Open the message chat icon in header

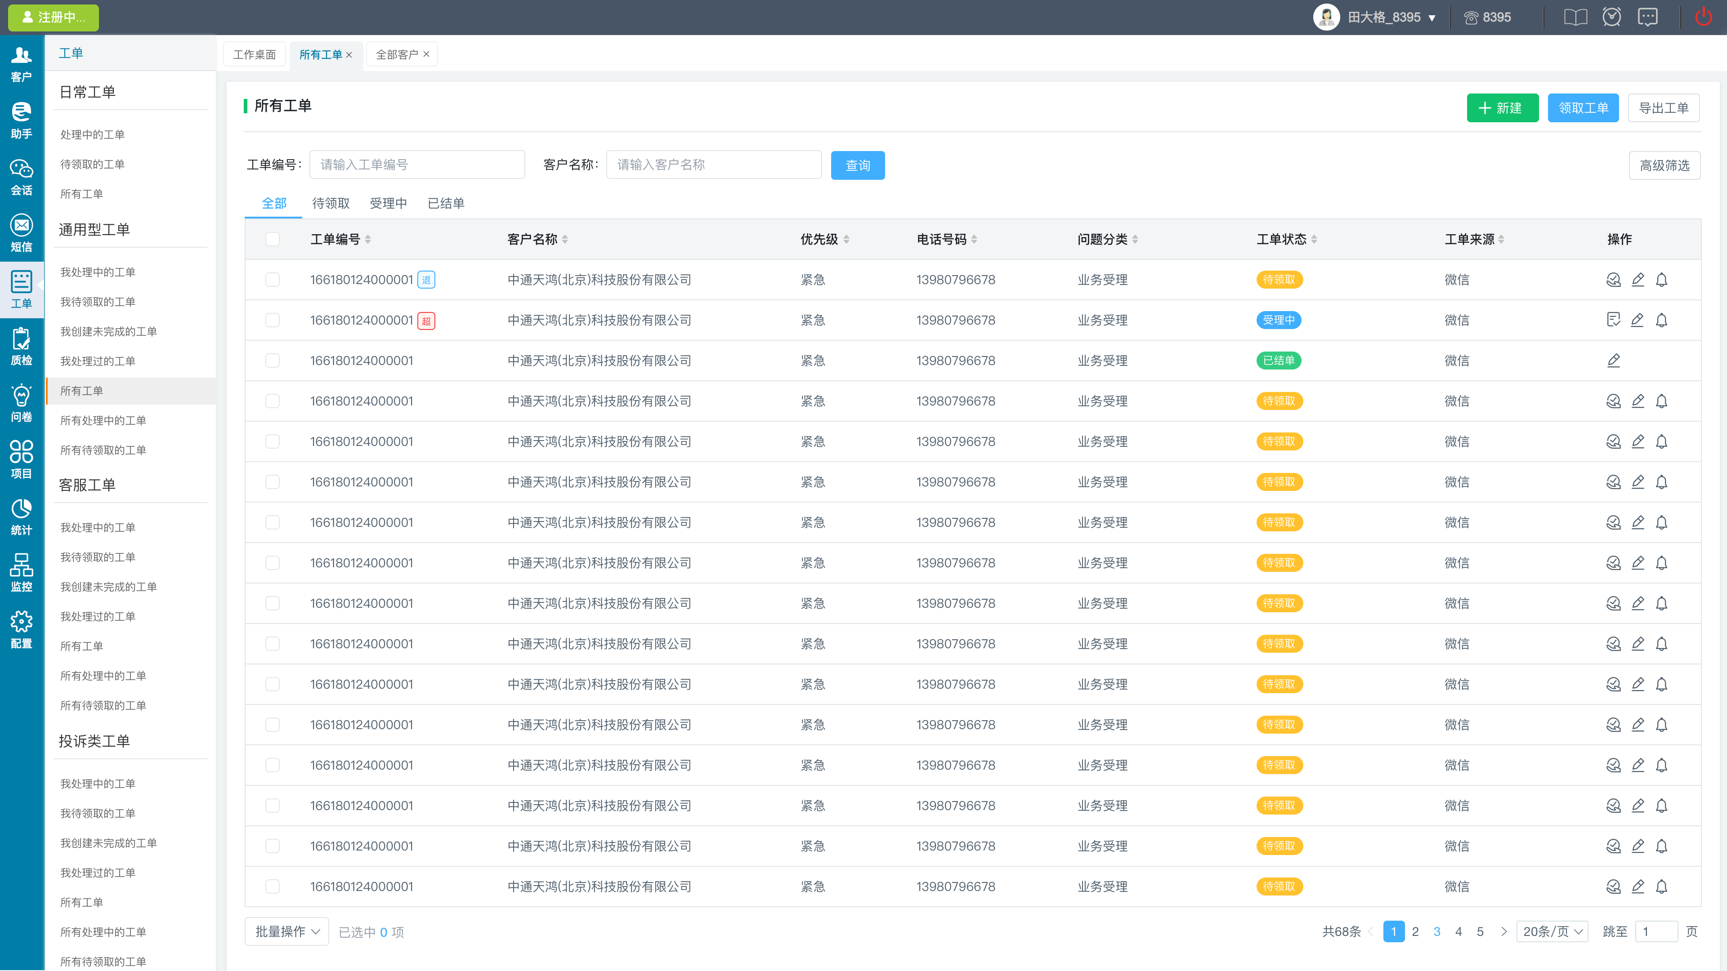pos(1647,18)
